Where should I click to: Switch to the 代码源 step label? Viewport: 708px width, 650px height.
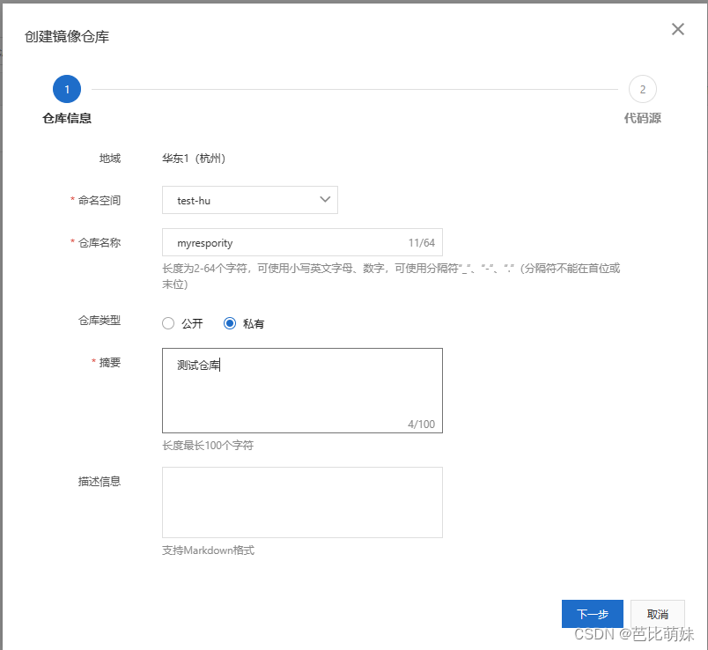[x=642, y=117]
